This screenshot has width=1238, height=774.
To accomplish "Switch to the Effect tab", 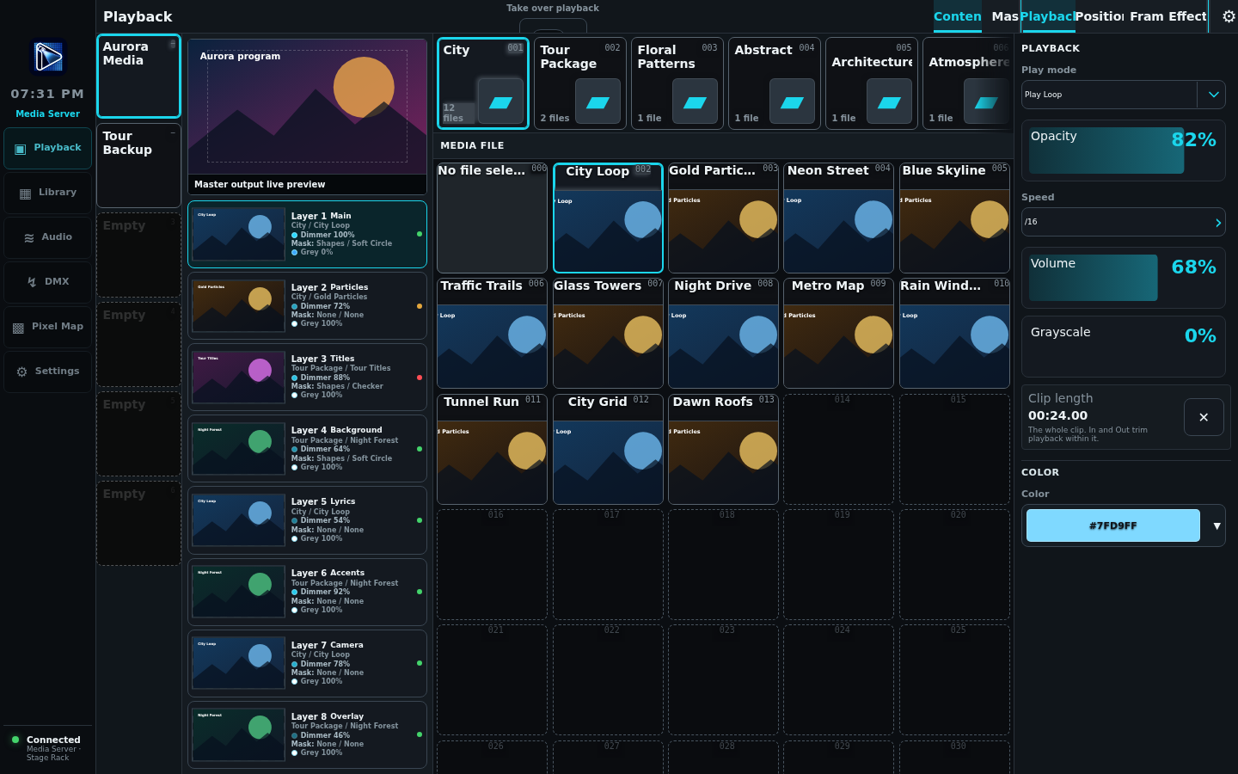I will (1187, 16).
